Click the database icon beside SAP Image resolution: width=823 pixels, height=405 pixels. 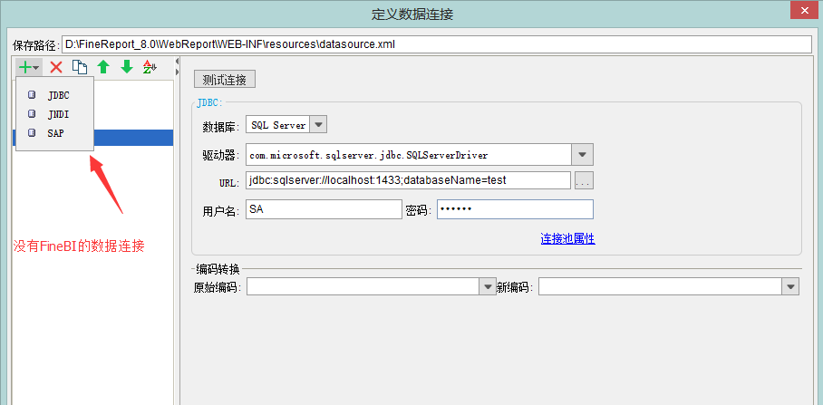point(32,133)
